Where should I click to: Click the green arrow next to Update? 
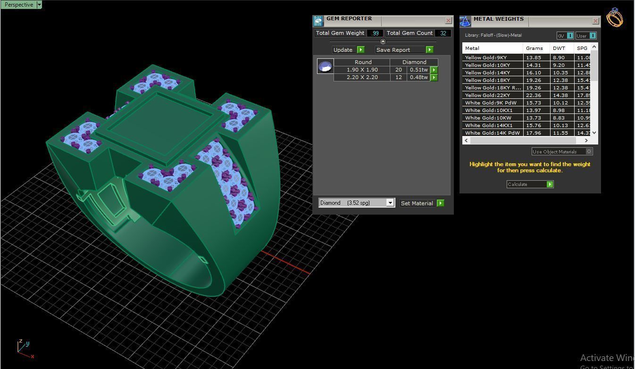click(x=360, y=50)
